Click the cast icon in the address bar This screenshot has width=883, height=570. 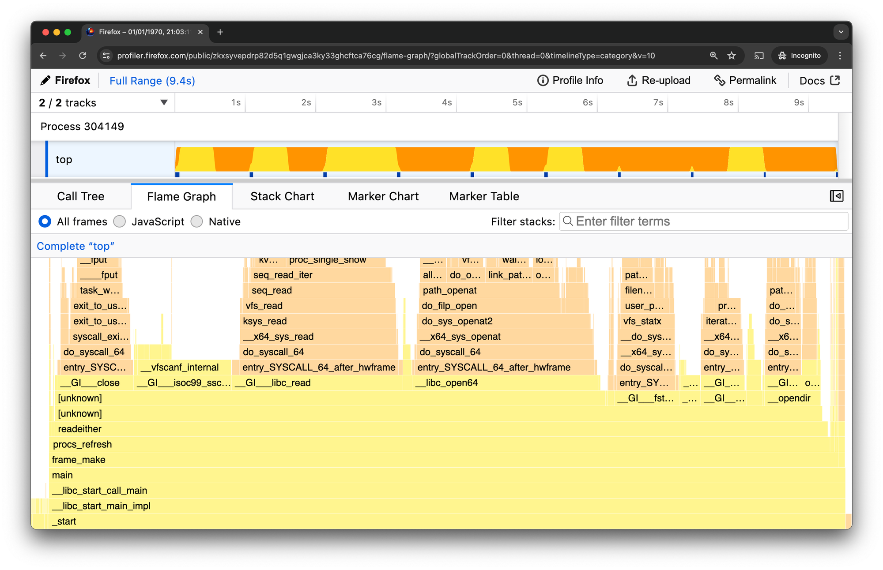(759, 56)
